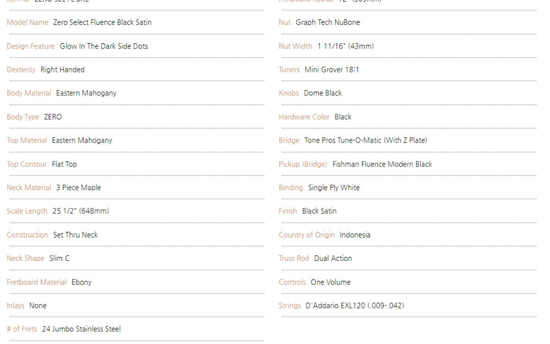Select the Mini Grover 18:1 tuners text
Screen dimensions: 550x344
click(332, 70)
